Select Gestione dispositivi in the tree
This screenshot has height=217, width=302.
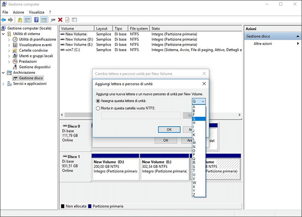(34, 67)
